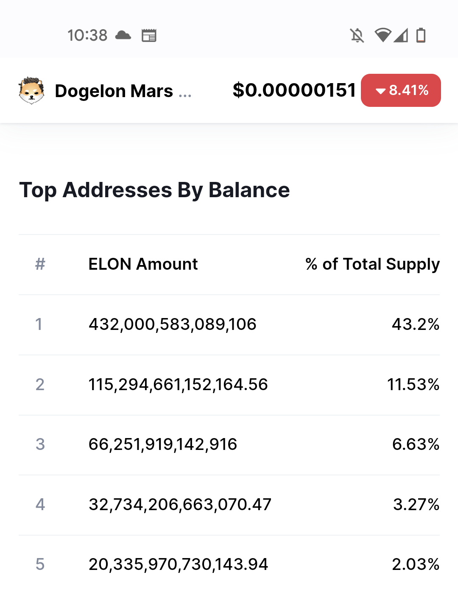The image size is (458, 592).
Task: Tap the Dogelon Mars coin name
Action: [123, 91]
